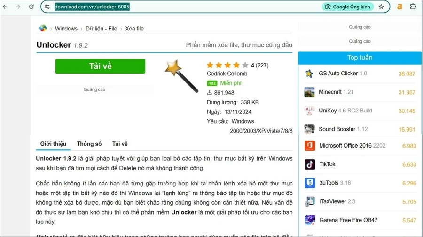Click the TikTok icon
Viewport: 423px width, 237px height.
tap(310, 164)
